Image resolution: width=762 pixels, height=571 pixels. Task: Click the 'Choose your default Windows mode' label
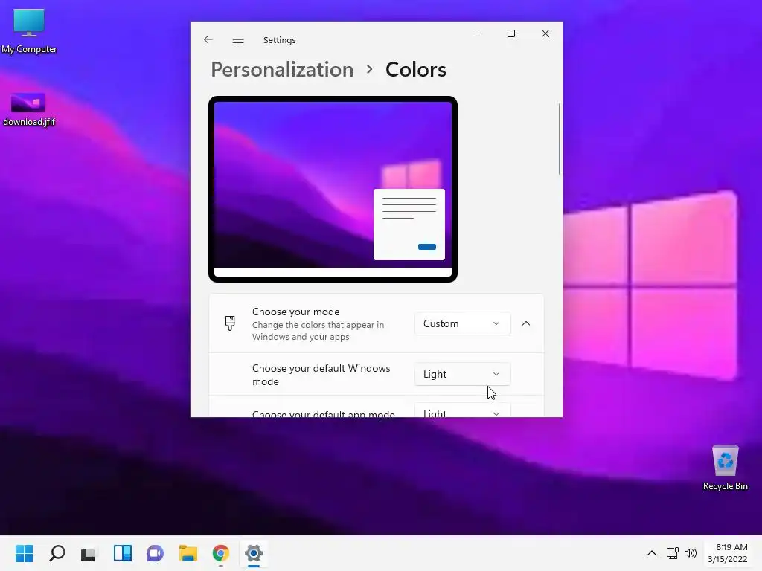pos(321,375)
